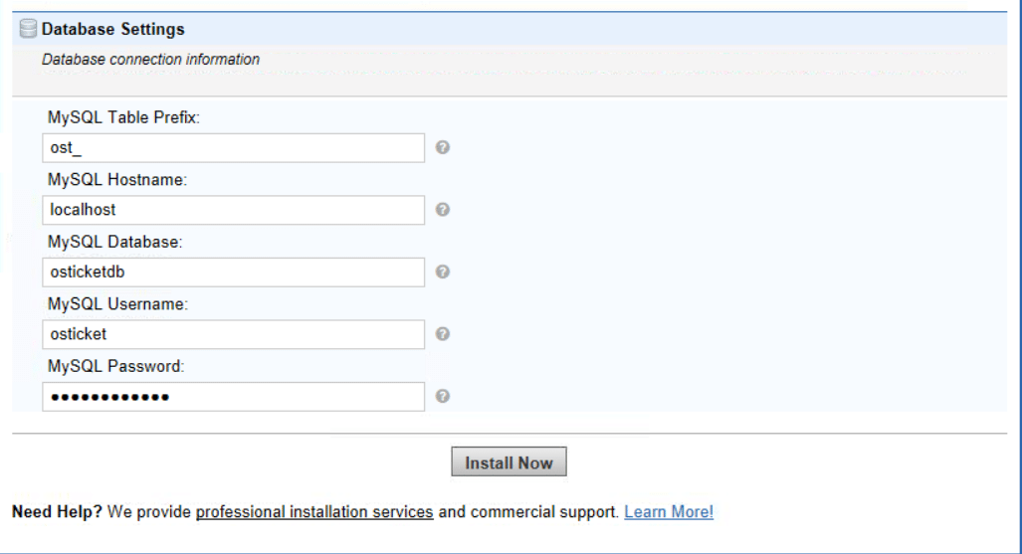
Task: Click into the osticketdb database name field
Action: pos(233,273)
